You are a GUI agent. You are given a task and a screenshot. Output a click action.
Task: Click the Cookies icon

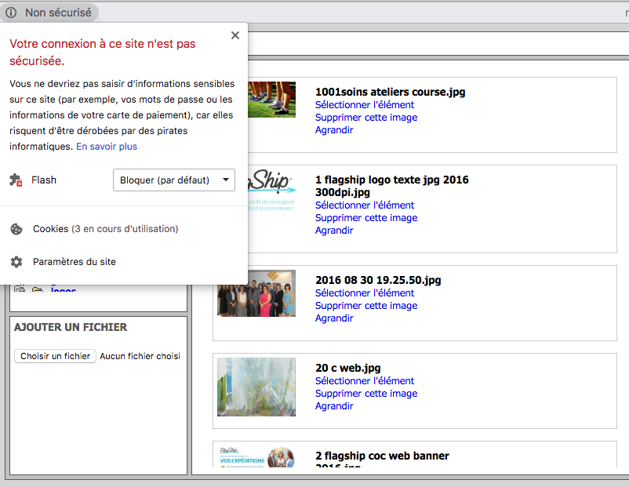[16, 229]
